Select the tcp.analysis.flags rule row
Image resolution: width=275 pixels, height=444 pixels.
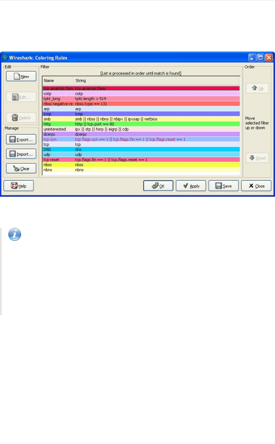tap(141, 89)
